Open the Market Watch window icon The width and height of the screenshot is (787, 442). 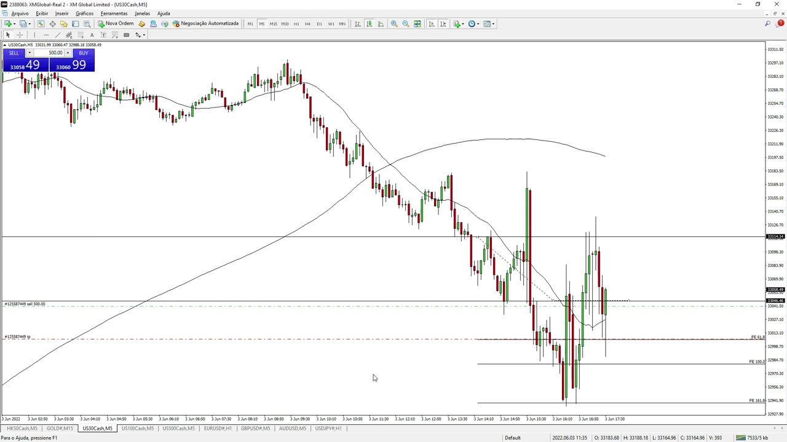[x=41, y=24]
